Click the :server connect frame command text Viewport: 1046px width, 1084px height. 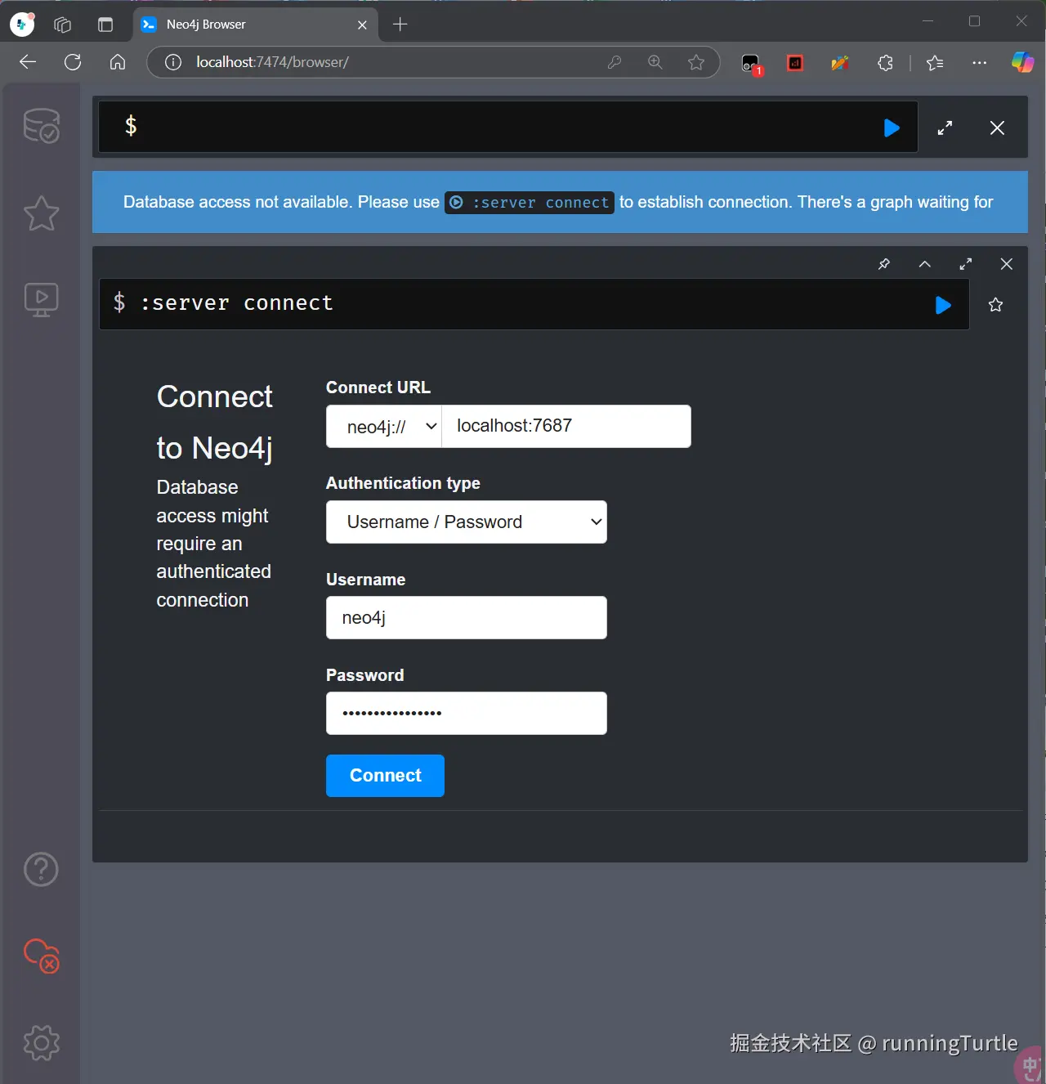coord(236,303)
